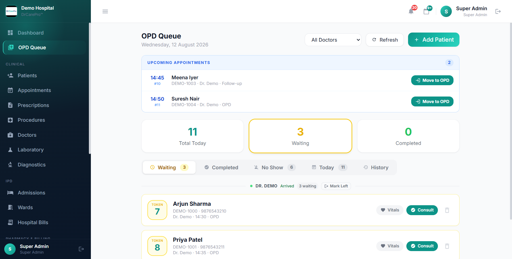Click the Add Patient button

[434, 40]
